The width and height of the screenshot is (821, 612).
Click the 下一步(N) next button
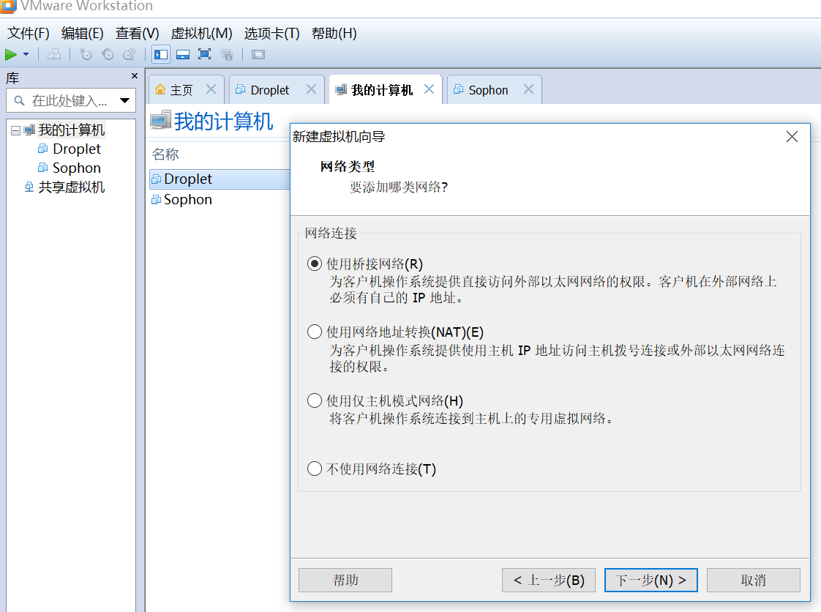(651, 580)
